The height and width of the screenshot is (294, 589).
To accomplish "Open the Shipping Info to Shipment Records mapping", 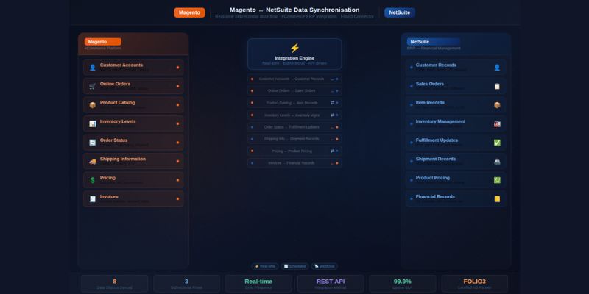I will 294,139.
